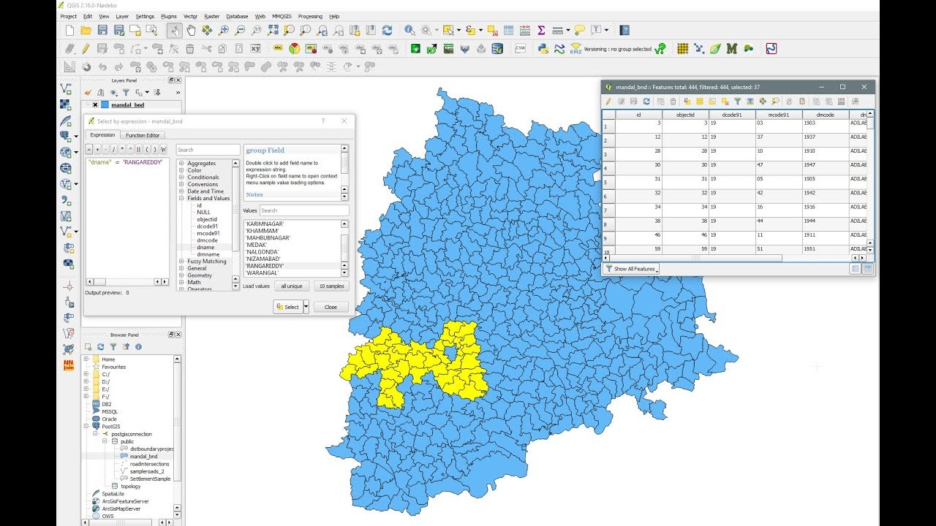This screenshot has height=526, width=936.
Task: Select the Expression tab
Action: 102,135
